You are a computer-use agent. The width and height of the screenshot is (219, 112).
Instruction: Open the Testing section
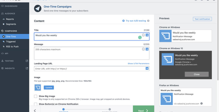9,61
